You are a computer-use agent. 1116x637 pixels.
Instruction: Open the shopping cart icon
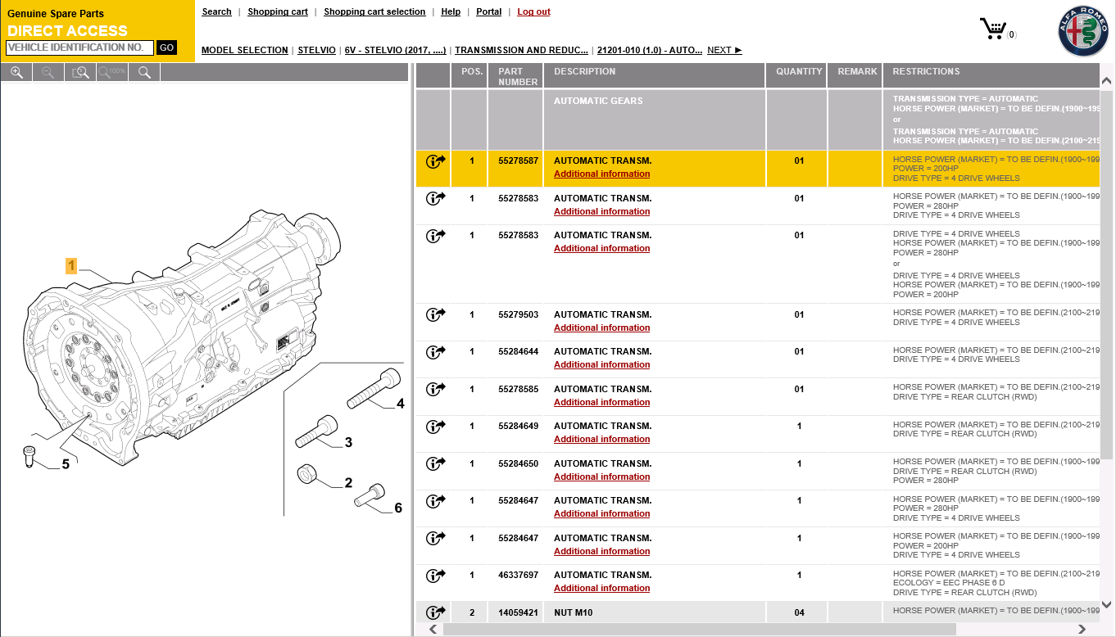[993, 29]
